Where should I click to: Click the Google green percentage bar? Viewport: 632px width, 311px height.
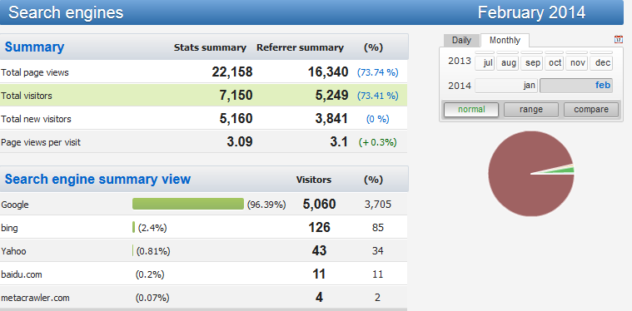pos(188,204)
